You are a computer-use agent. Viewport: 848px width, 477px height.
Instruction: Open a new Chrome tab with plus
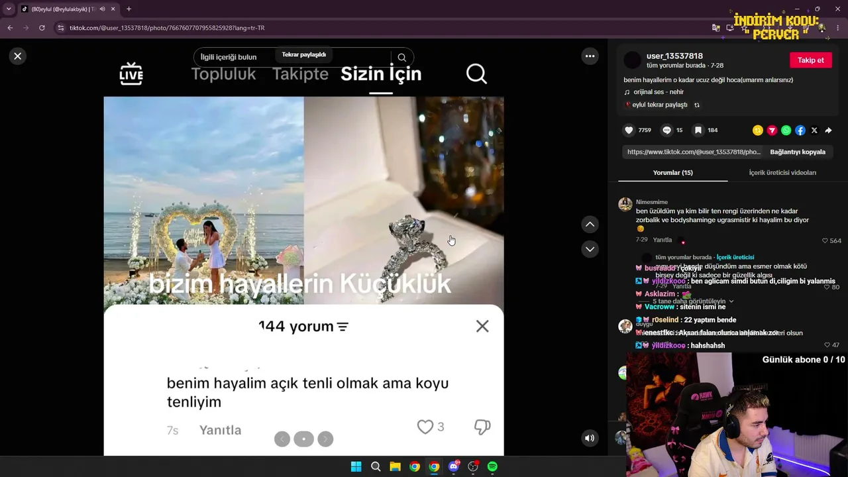129,9
